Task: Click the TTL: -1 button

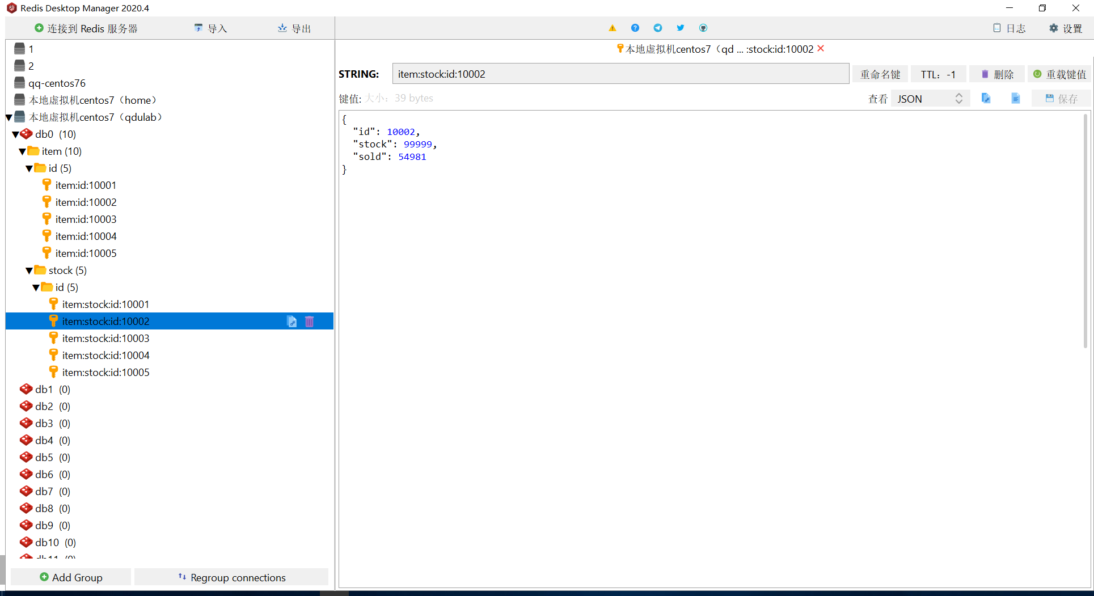Action: pyautogui.click(x=938, y=74)
